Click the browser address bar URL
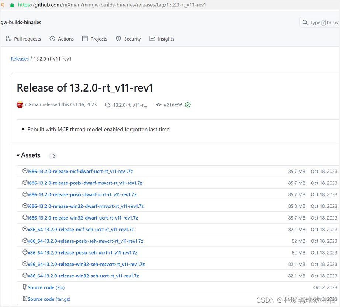Viewport: 340px width, 307px height. [112, 5]
